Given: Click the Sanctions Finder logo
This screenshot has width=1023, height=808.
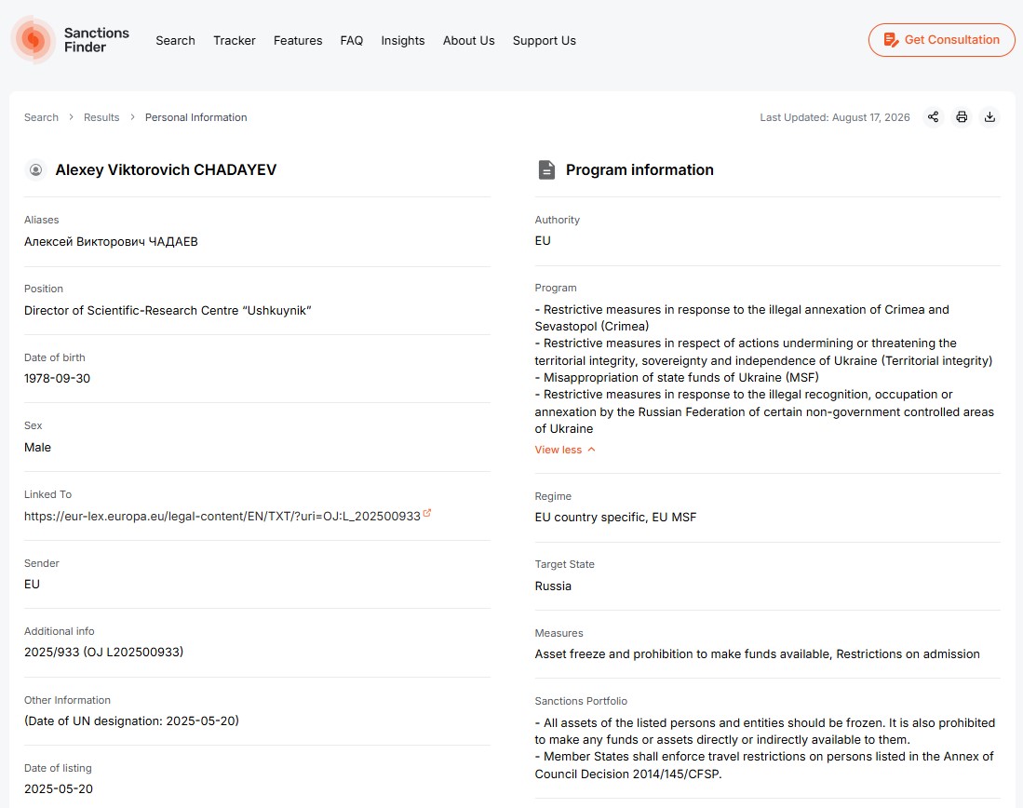Looking at the screenshot, I should (x=71, y=40).
